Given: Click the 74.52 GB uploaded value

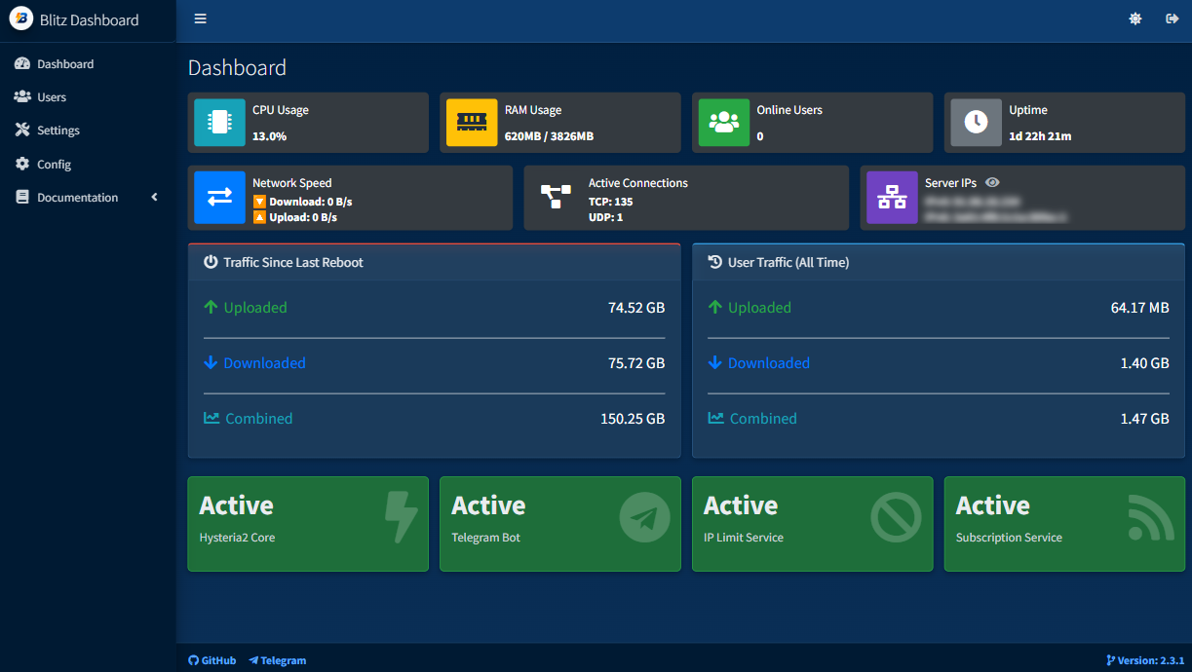Looking at the screenshot, I should click(636, 308).
